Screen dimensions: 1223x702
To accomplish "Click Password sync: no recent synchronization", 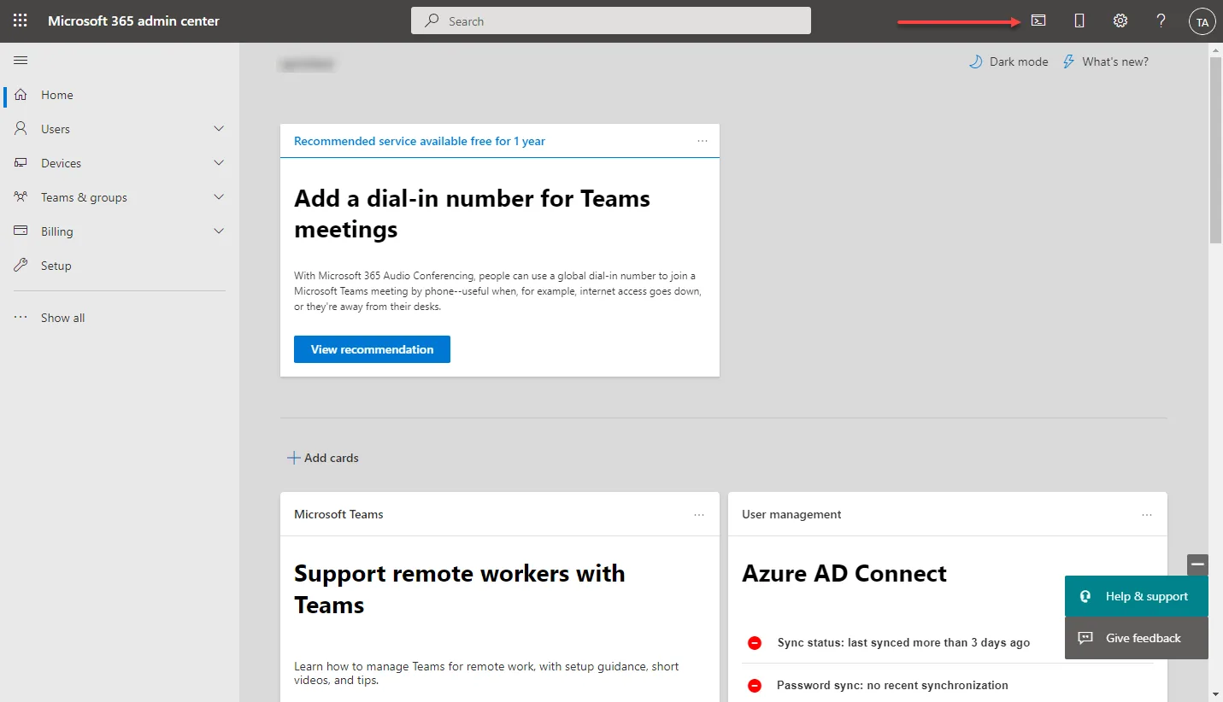I will 892,685.
